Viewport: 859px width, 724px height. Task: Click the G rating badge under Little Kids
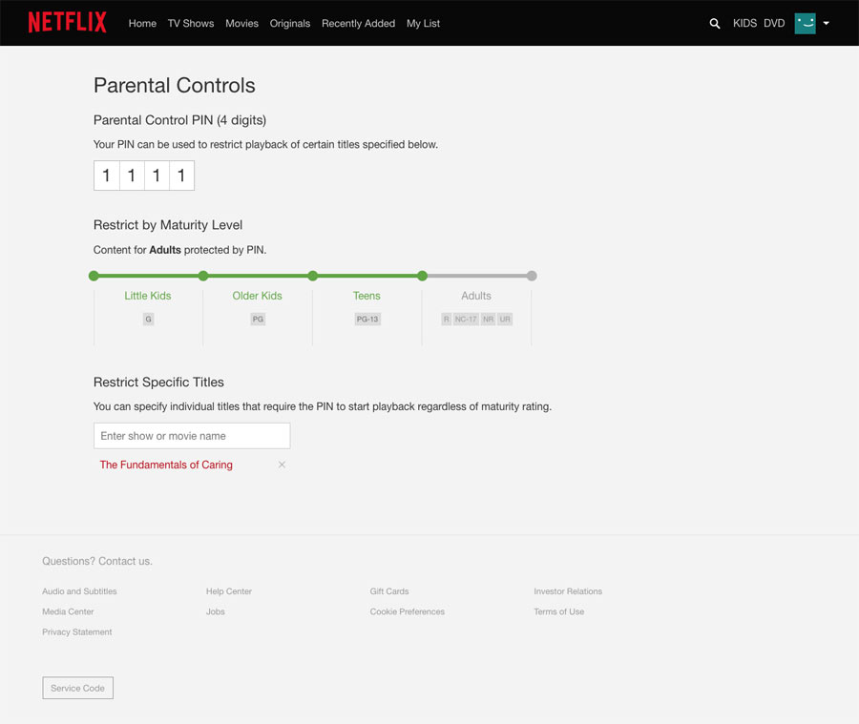click(x=148, y=319)
